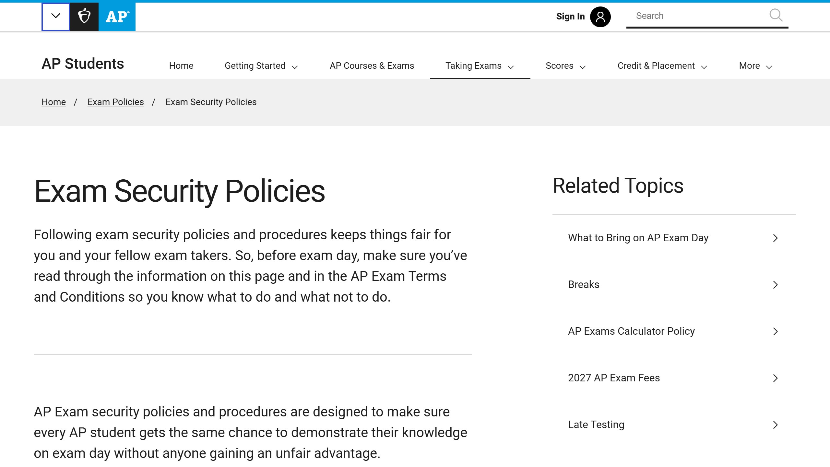This screenshot has height=467, width=830.
Task: Click the College Board acorn logo
Action: (84, 17)
